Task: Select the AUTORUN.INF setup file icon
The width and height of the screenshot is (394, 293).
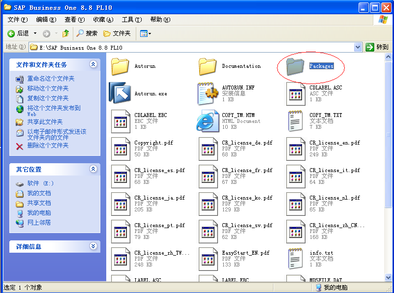Action: click(x=208, y=93)
